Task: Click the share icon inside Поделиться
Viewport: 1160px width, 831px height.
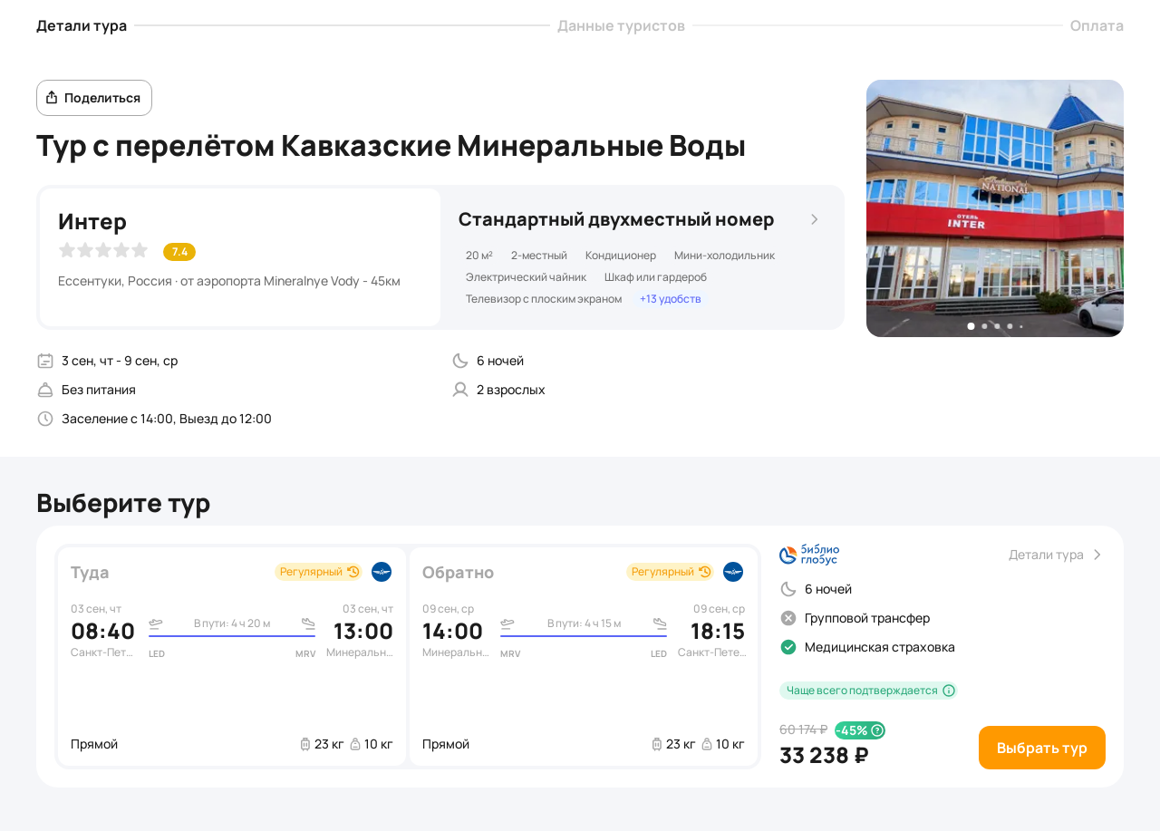Action: [52, 97]
